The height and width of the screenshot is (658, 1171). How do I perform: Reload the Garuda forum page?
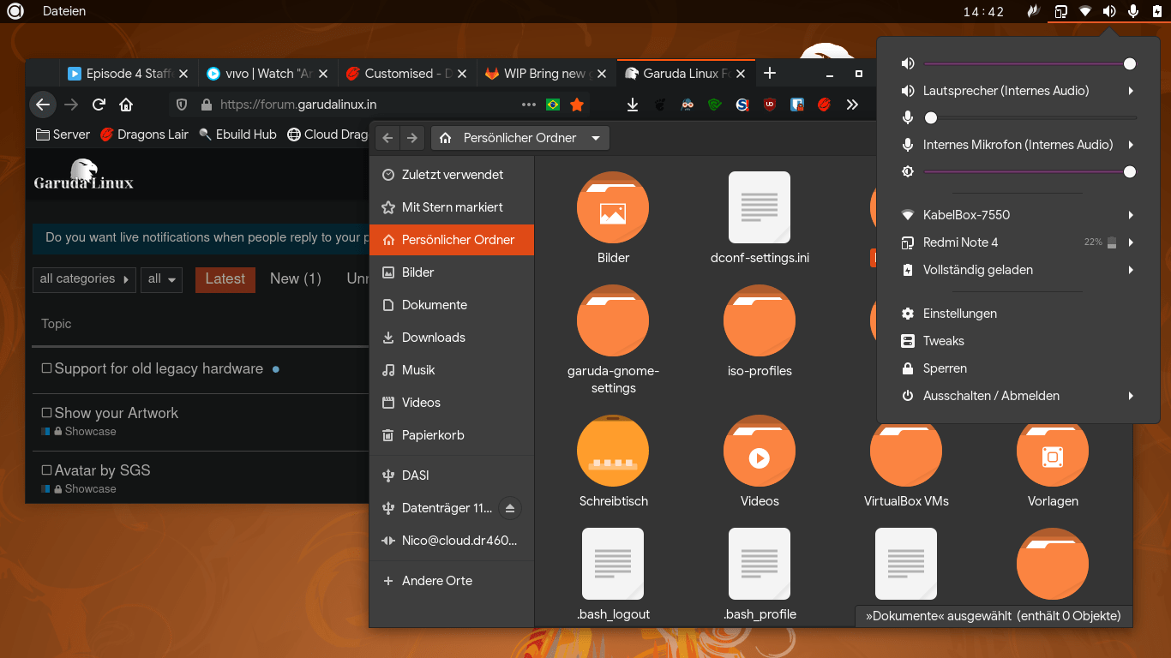coord(99,105)
